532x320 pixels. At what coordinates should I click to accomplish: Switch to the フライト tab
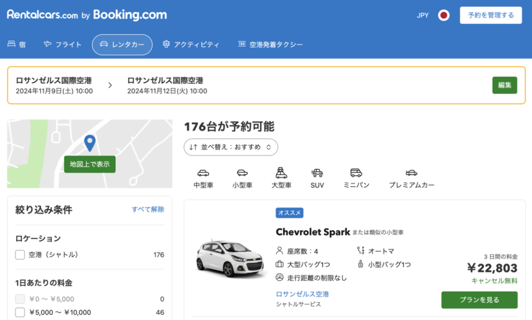[x=63, y=45]
